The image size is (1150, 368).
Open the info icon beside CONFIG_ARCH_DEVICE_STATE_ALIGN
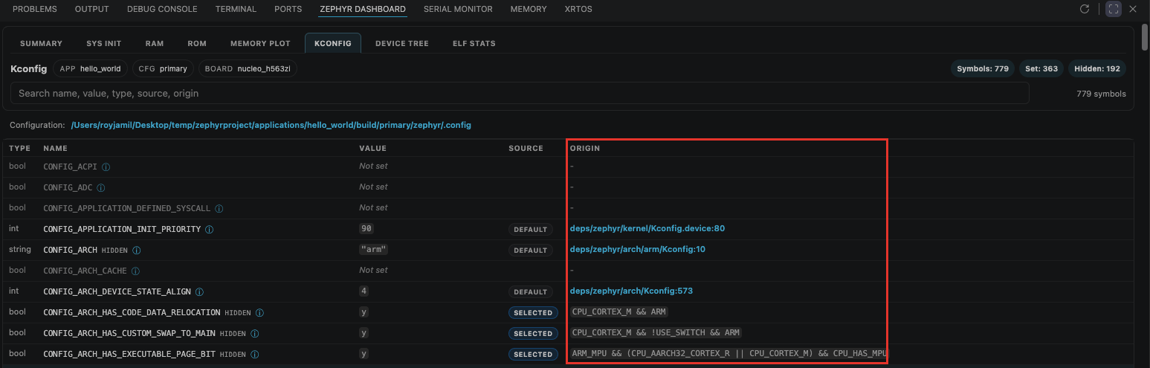click(199, 291)
